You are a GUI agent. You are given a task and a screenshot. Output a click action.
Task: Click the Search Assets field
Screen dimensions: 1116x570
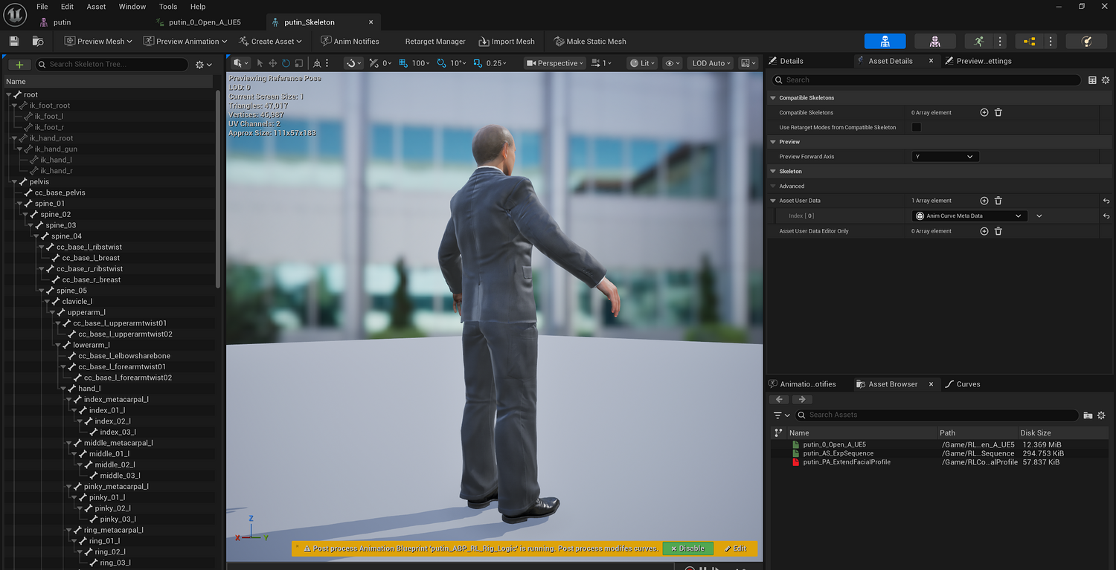pyautogui.click(x=937, y=415)
